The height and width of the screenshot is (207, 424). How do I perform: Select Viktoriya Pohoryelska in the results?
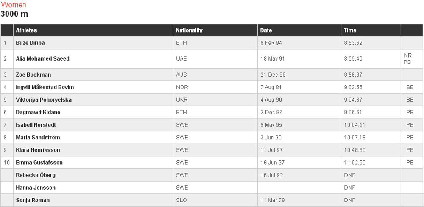44,99
